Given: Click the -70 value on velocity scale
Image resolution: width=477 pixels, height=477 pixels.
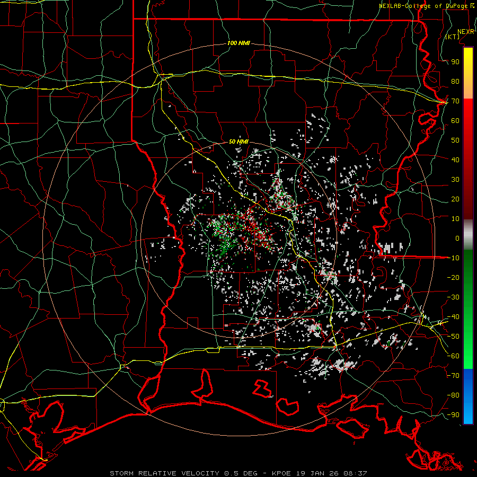Looking at the screenshot, I should [x=453, y=376].
